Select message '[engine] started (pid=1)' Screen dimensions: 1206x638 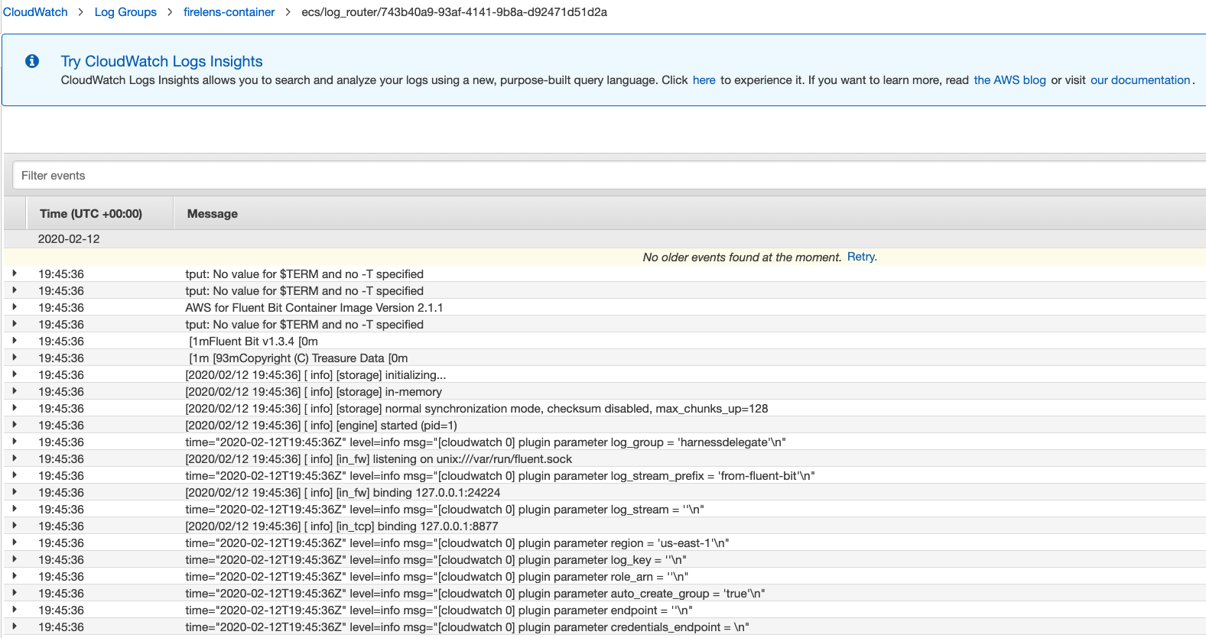click(321, 426)
